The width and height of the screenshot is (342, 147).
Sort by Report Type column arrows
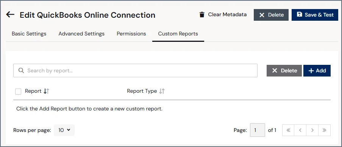point(162,91)
